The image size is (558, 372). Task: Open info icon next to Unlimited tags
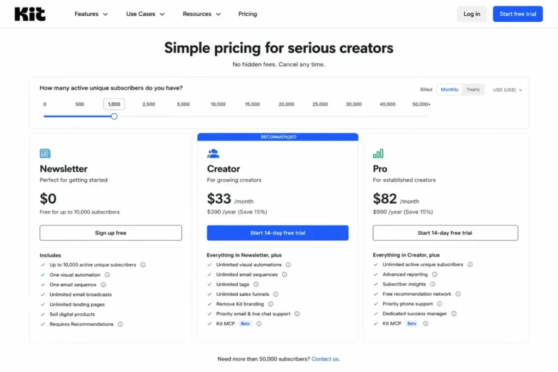point(256,284)
